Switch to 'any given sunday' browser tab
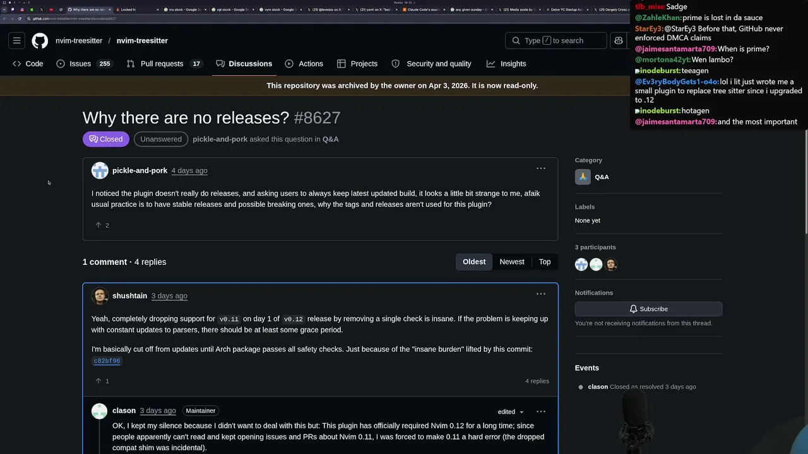 tap(472, 9)
